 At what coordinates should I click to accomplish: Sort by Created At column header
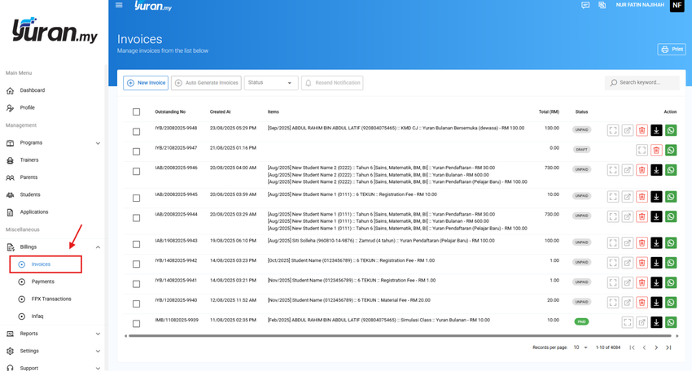click(221, 112)
